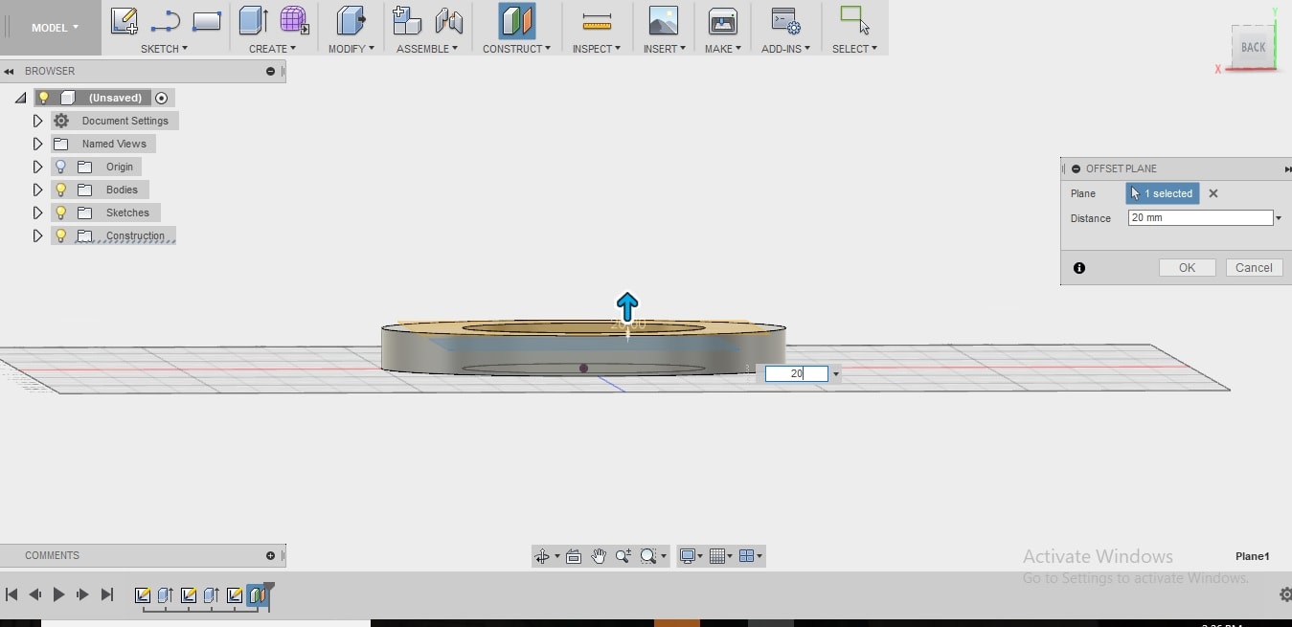Screen dimensions: 1292x627
Task: Click the '1 selected' plane selection button
Action: click(x=1162, y=193)
